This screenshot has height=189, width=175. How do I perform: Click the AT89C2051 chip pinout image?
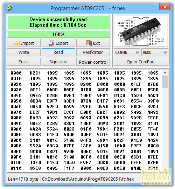click(141, 31)
